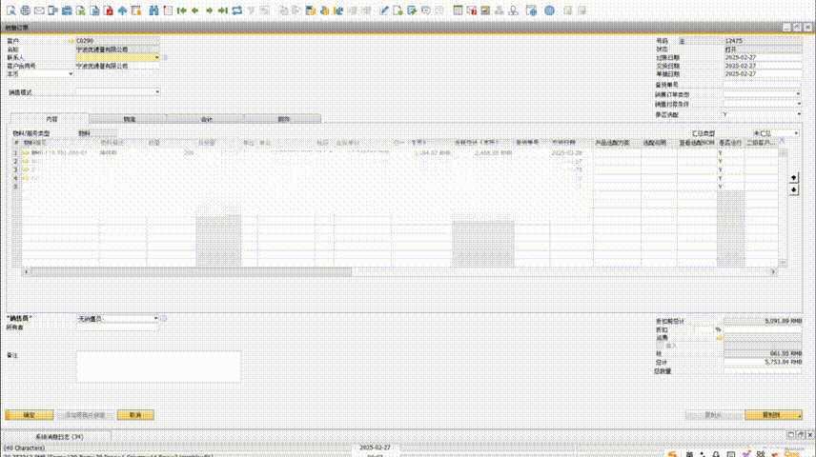Click the Find binoculars icon
This screenshot has height=457, width=816.
click(x=154, y=10)
